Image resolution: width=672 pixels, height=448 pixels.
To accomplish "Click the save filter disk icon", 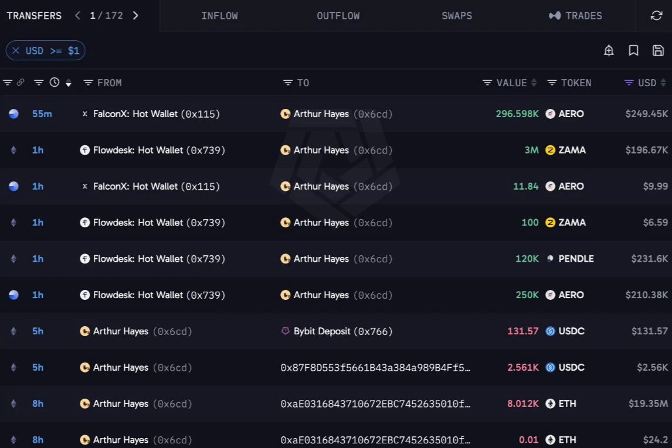I will pyautogui.click(x=658, y=50).
